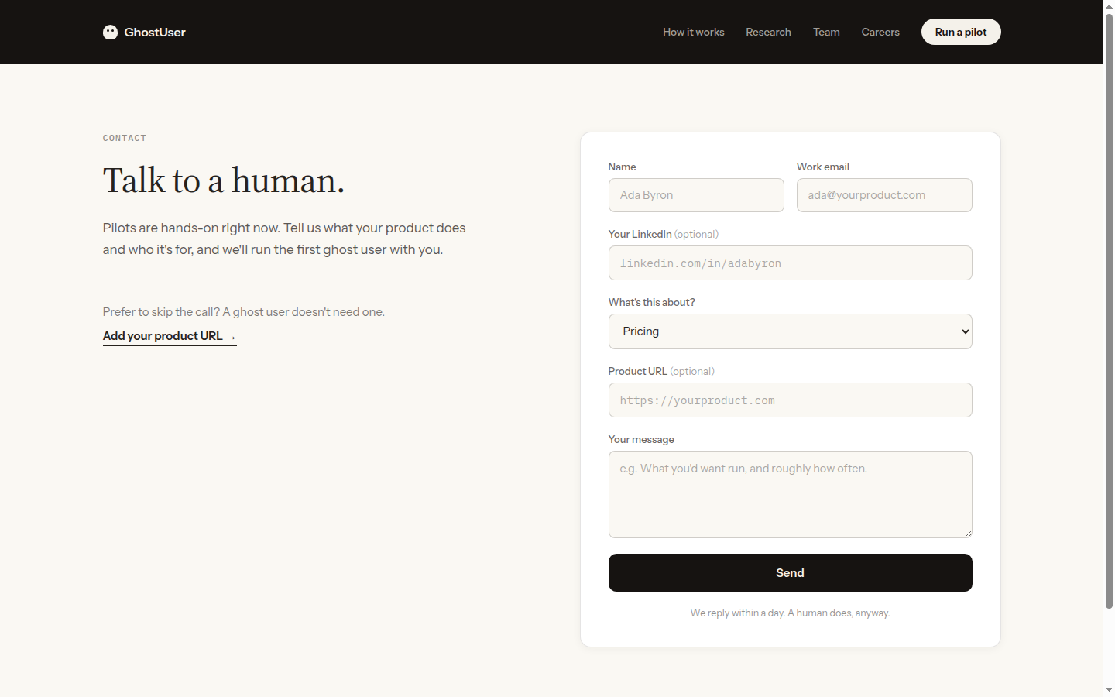Screen dimensions: 1115x697
Task: Focus the Work email field
Action: [x=884, y=195]
